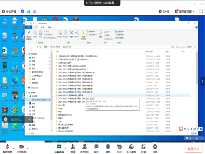Expand the collapsed side panel chevron
This screenshot has width=205, height=154.
pyautogui.click(x=202, y=81)
